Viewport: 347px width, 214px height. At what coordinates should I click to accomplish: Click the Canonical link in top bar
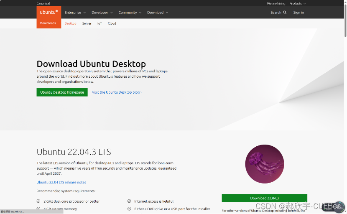[43, 3]
